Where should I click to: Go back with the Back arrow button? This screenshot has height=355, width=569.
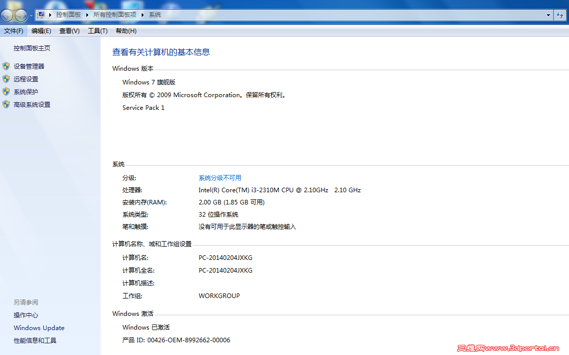7,15
